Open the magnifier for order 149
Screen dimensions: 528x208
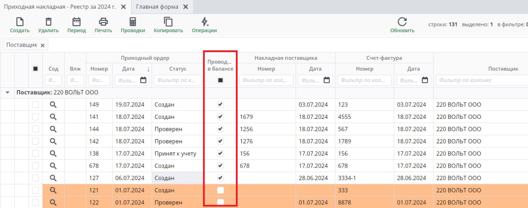tap(53, 105)
